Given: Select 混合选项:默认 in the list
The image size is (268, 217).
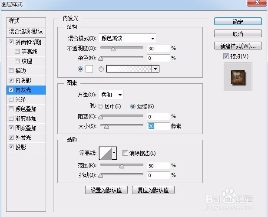Looking at the screenshot, I should (26, 32).
